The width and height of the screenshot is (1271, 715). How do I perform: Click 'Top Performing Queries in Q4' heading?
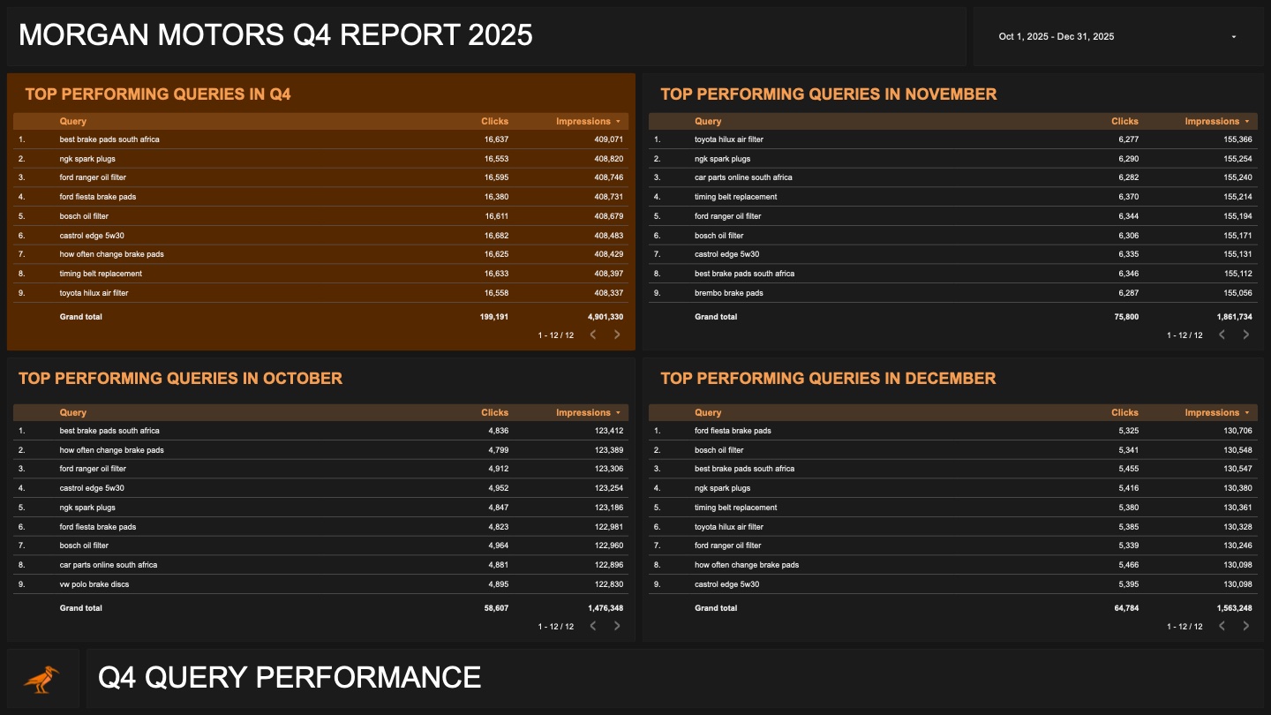click(158, 94)
